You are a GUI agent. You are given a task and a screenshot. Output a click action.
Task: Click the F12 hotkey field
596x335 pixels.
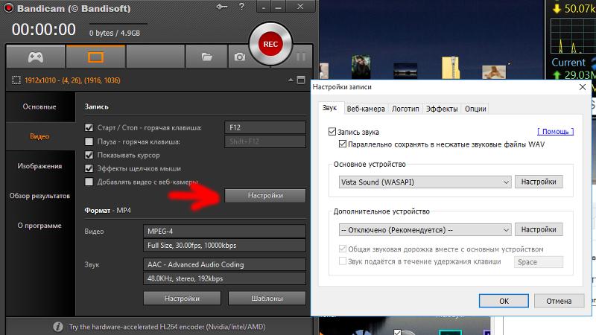click(x=265, y=127)
